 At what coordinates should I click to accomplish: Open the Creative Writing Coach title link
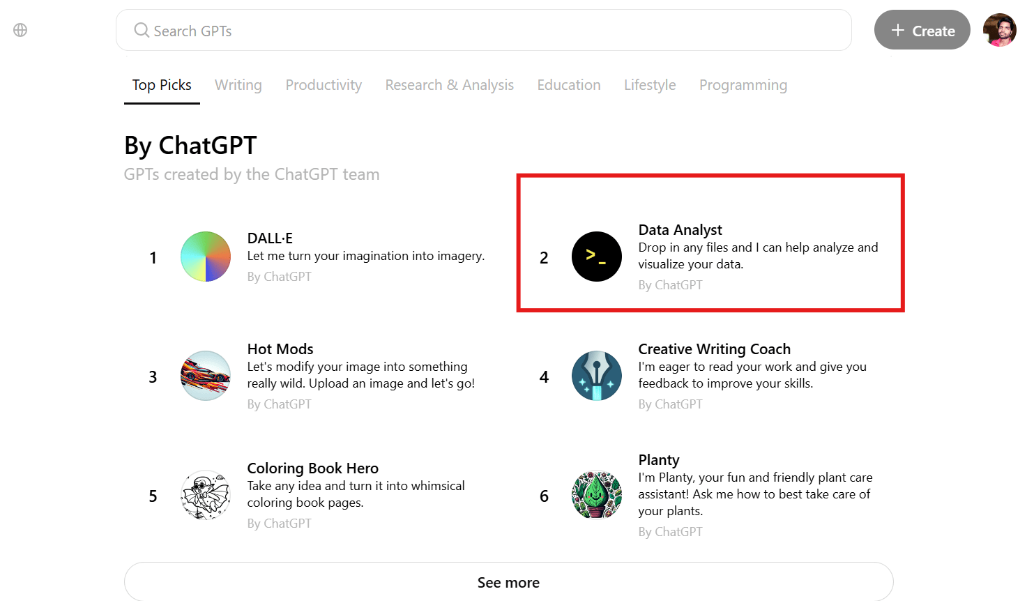click(715, 349)
